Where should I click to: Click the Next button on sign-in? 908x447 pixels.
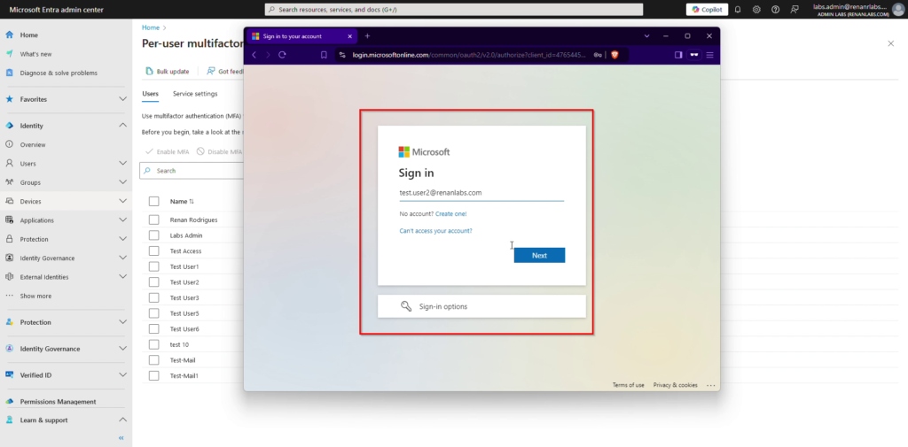(x=539, y=255)
